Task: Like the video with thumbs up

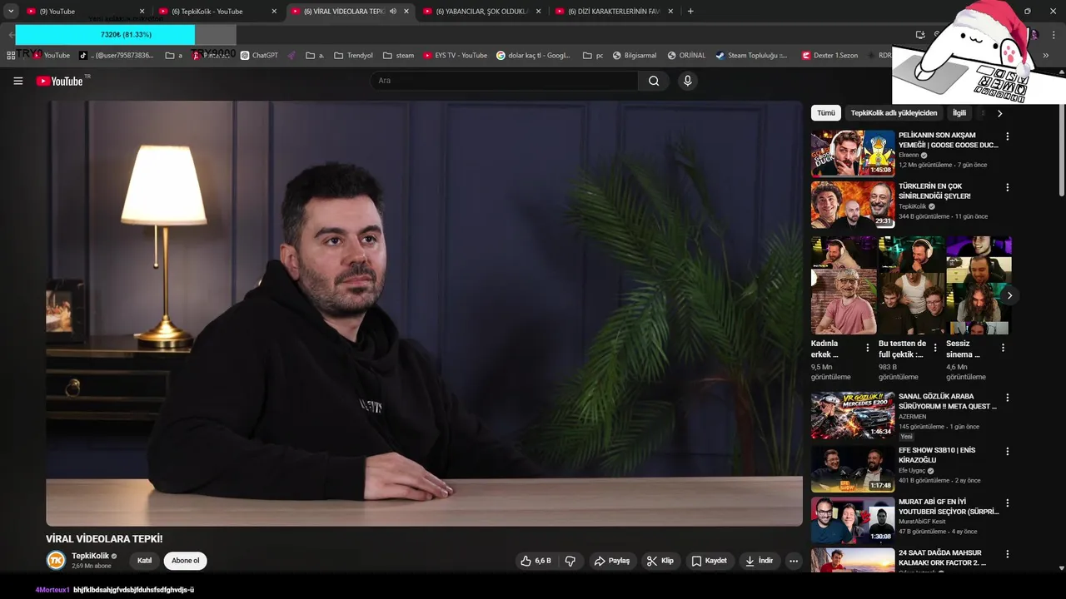Action: click(x=535, y=561)
